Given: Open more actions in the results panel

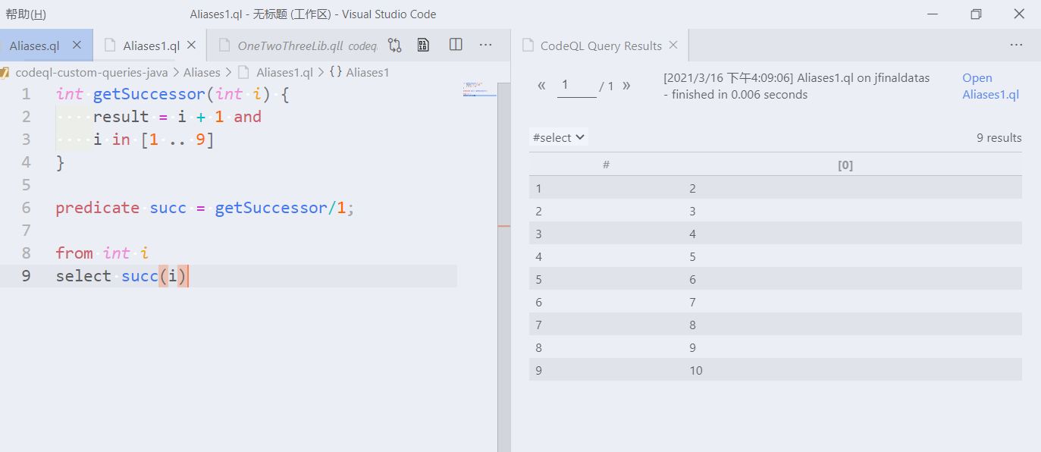Looking at the screenshot, I should point(1017,46).
